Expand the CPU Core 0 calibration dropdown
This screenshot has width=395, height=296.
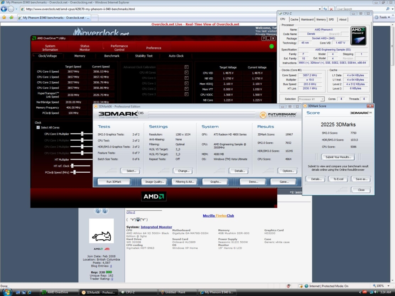(x=186, y=78)
